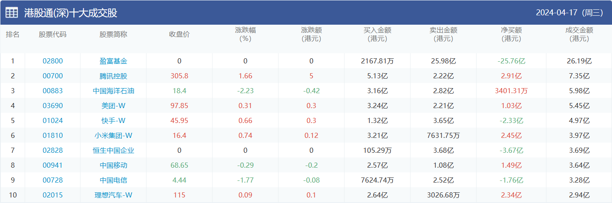Open stock code 02800 link
This screenshot has width=612, height=203.
[x=53, y=61]
